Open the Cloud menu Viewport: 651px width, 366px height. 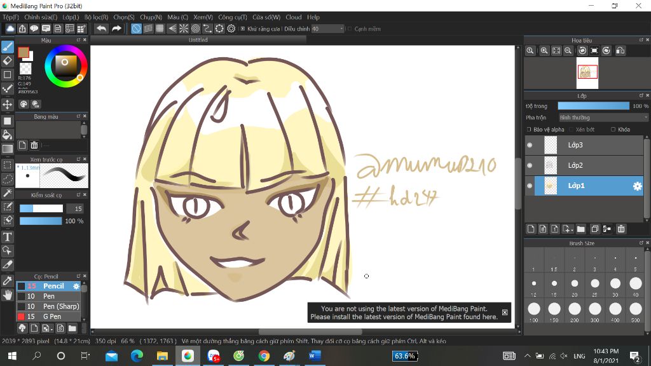[294, 17]
